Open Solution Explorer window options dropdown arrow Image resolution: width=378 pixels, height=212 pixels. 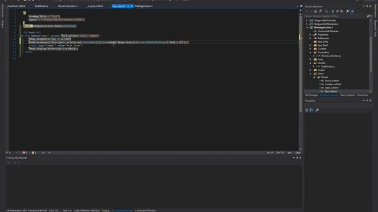click(x=364, y=6)
